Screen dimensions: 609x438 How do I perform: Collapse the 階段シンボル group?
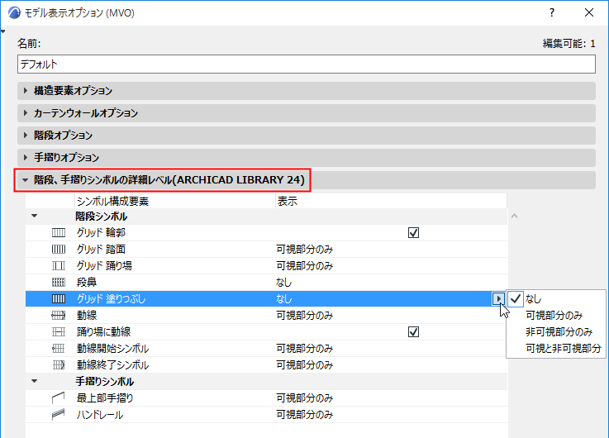(35, 216)
